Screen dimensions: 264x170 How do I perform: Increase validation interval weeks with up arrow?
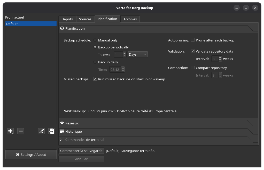click(x=220, y=57)
